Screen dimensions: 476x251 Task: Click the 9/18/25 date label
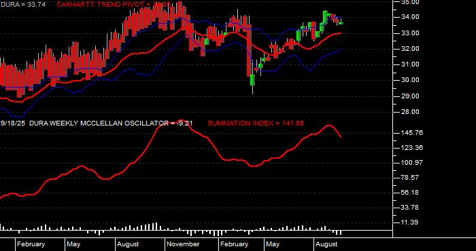[13, 123]
